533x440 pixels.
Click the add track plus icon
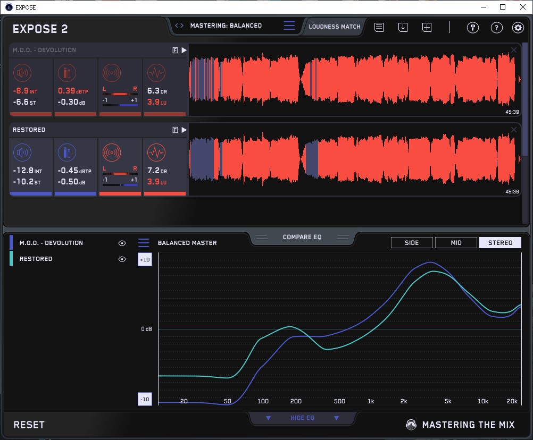coord(427,28)
